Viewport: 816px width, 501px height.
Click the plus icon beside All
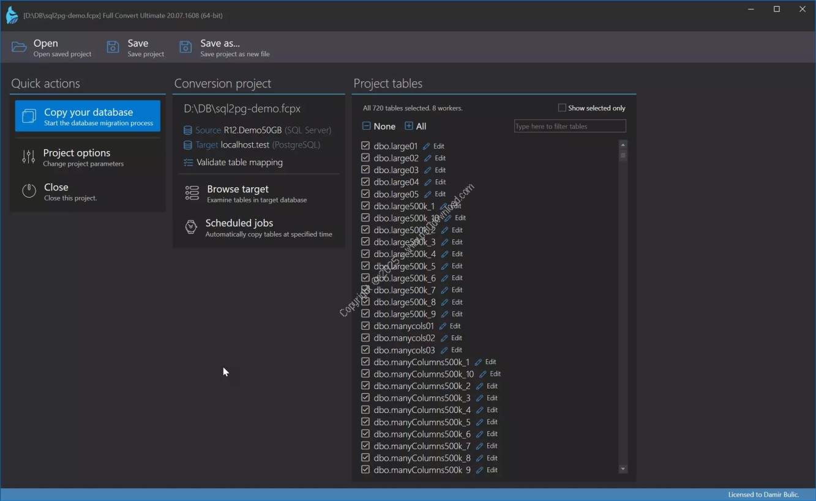coord(409,126)
